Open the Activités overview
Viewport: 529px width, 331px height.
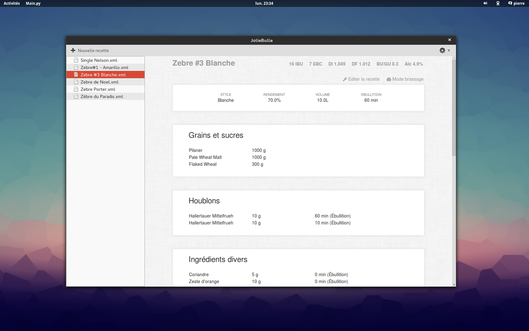12,3
